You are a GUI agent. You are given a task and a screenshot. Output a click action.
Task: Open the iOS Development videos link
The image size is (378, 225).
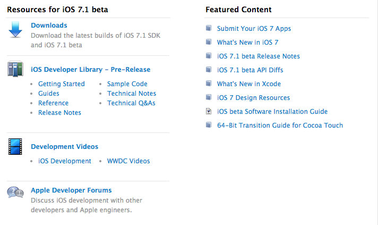pos(64,161)
